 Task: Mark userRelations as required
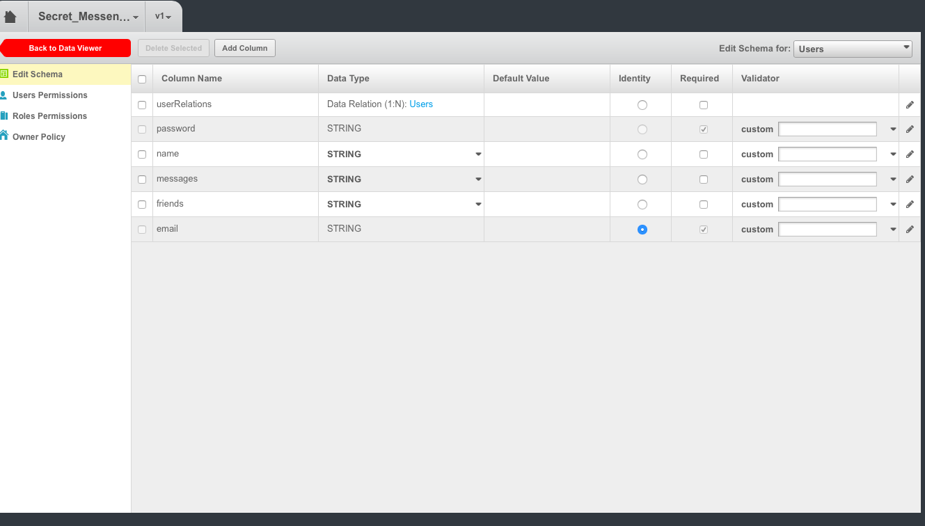tap(704, 105)
